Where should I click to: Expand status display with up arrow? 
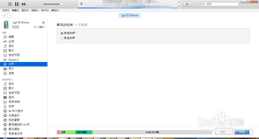(179, 2)
